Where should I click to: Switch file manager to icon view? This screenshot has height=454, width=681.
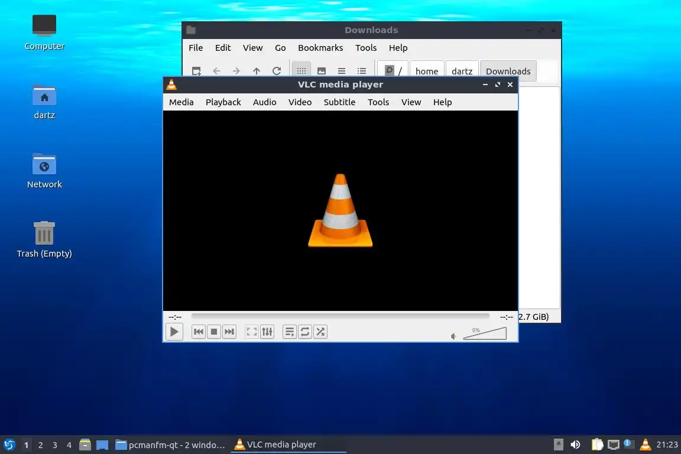(x=301, y=70)
